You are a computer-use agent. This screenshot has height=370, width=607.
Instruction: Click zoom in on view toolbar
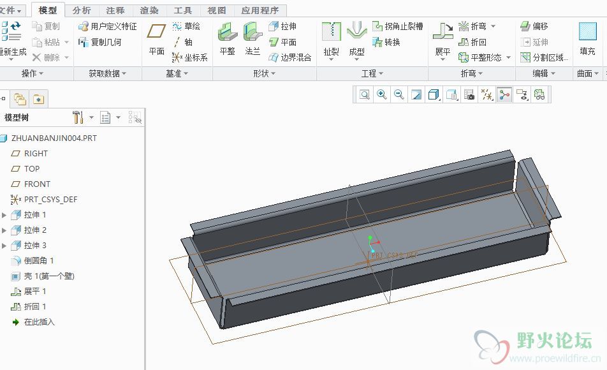pos(381,95)
